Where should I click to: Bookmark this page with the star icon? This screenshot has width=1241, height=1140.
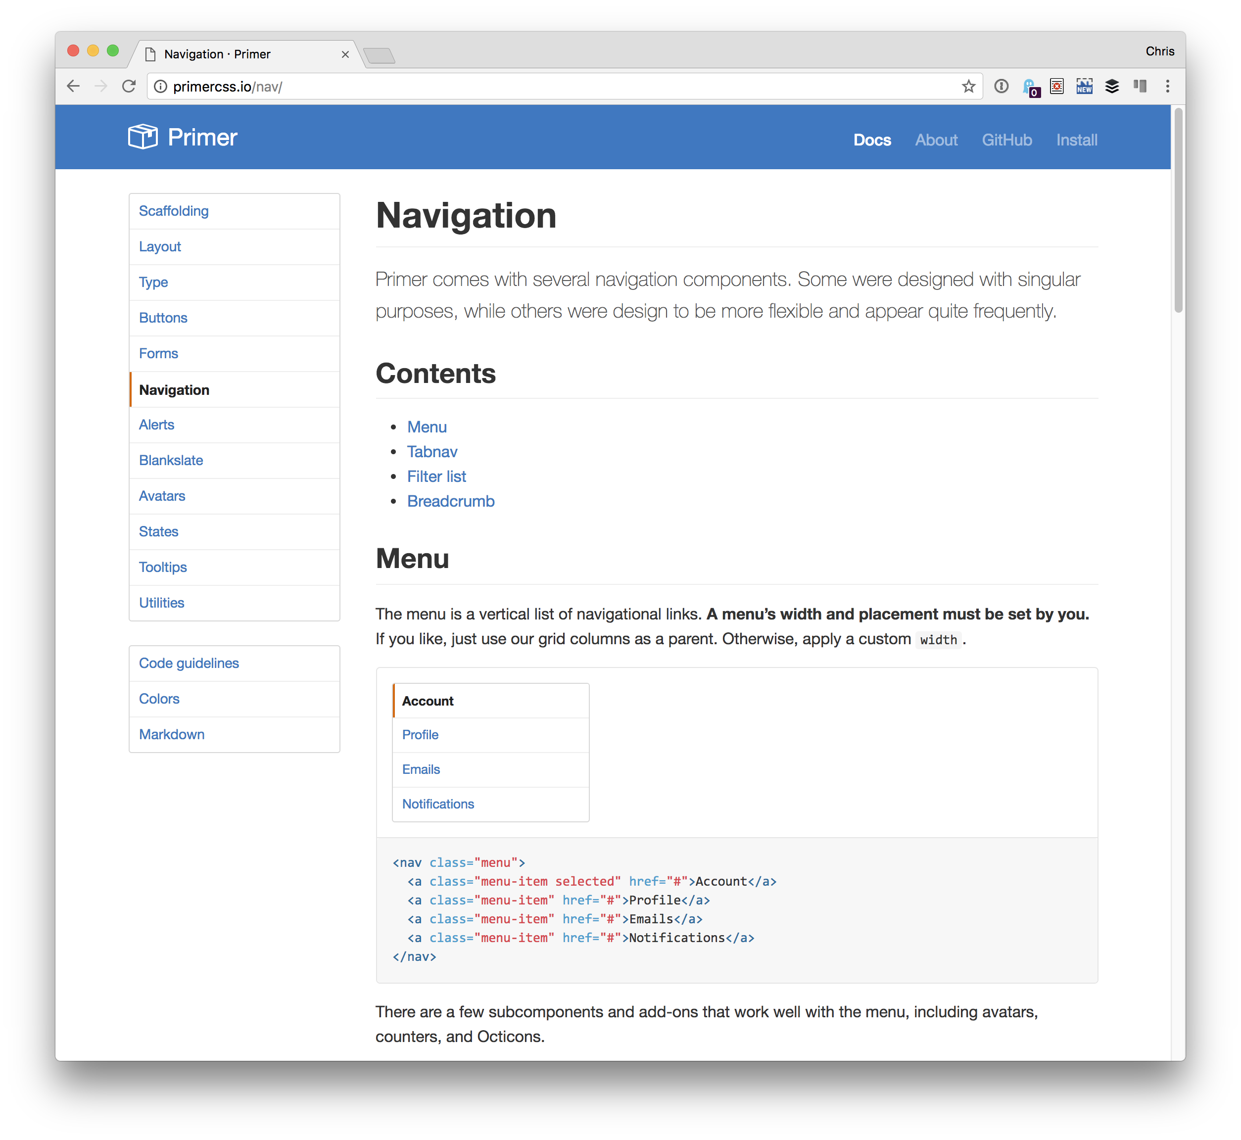click(968, 87)
